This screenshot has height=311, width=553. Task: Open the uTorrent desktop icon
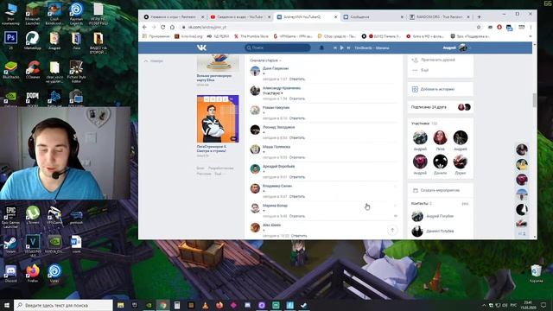click(x=33, y=215)
